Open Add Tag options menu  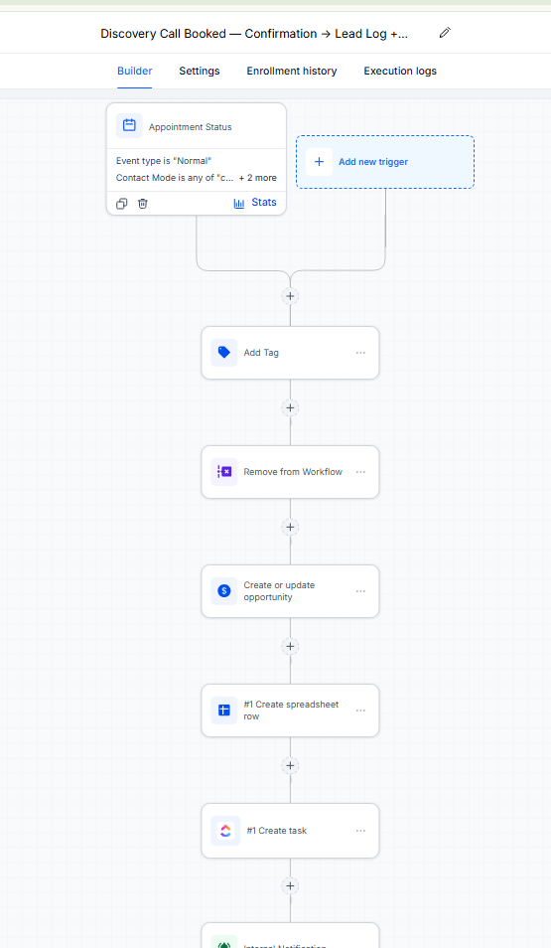tap(360, 353)
